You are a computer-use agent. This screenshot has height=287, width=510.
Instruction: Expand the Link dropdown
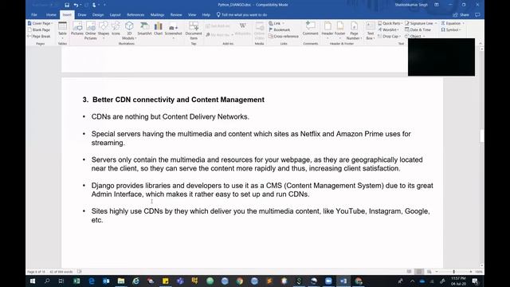click(283, 23)
